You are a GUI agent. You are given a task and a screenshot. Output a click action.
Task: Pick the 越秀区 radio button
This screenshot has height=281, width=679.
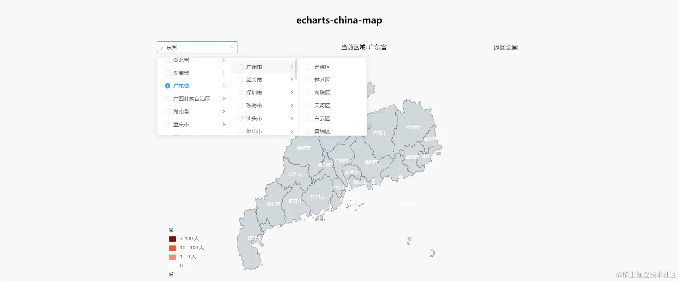309,80
